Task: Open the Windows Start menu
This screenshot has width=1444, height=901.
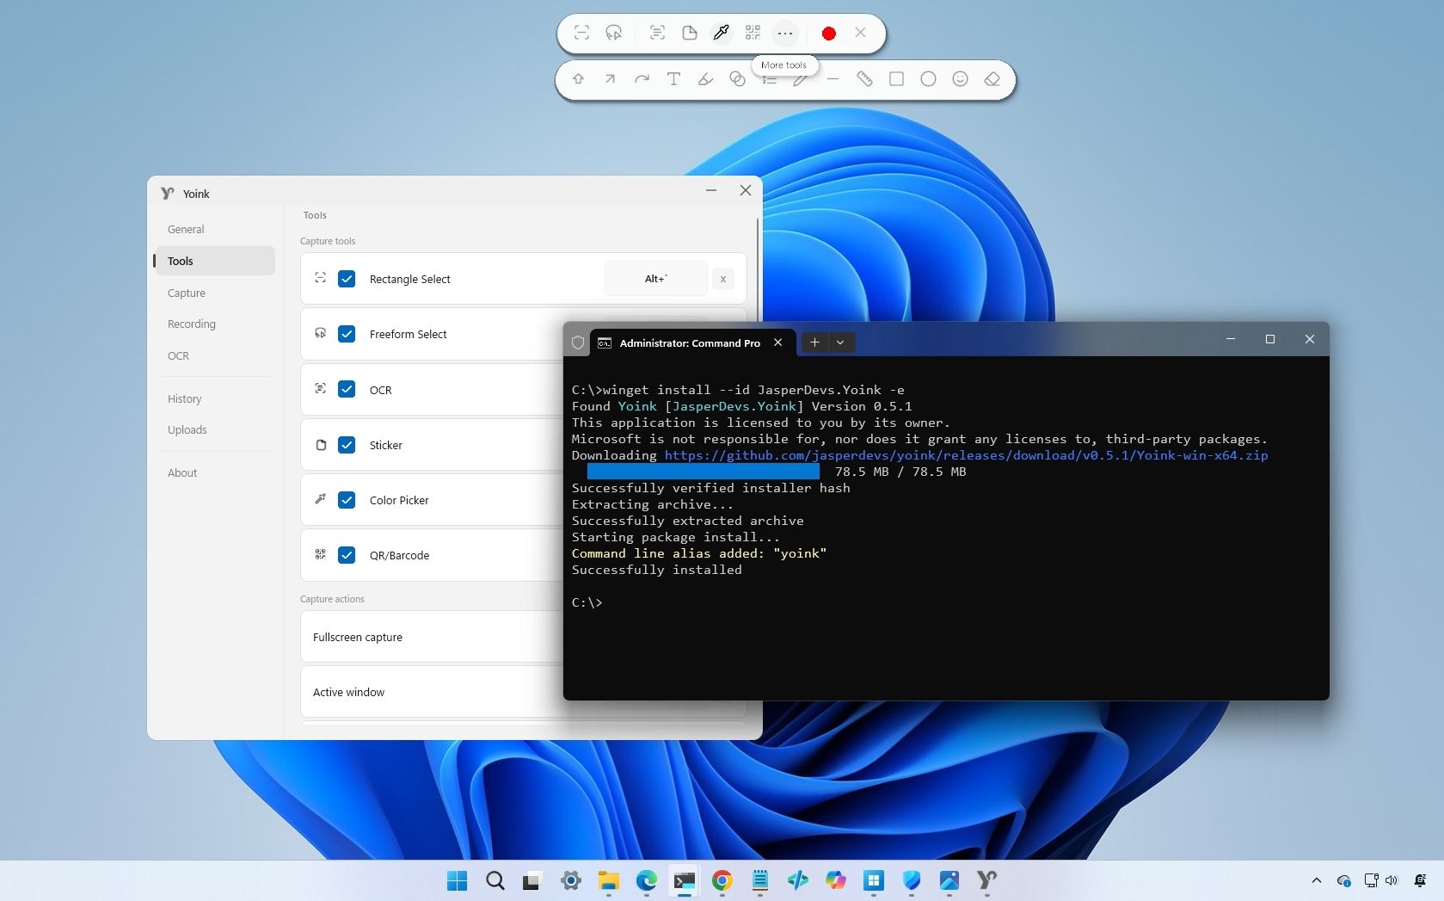Action: (x=457, y=880)
